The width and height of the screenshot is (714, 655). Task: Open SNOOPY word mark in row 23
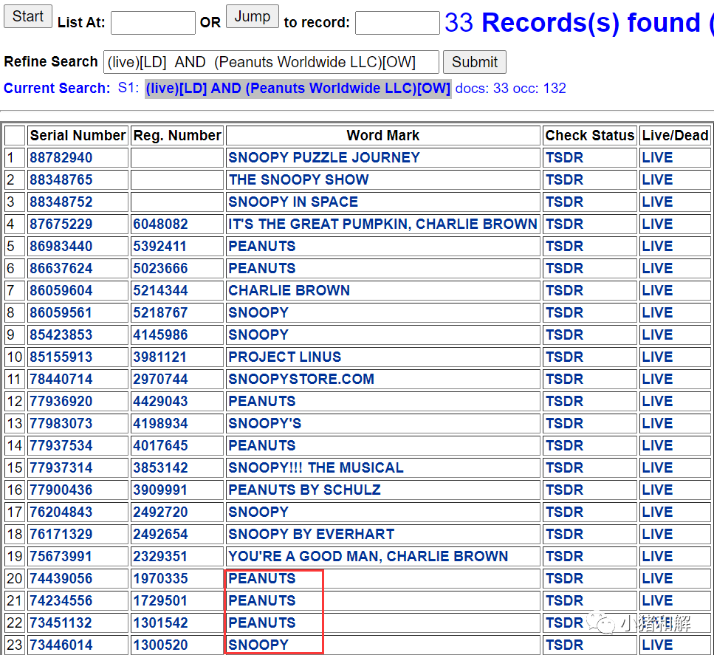[x=258, y=645]
